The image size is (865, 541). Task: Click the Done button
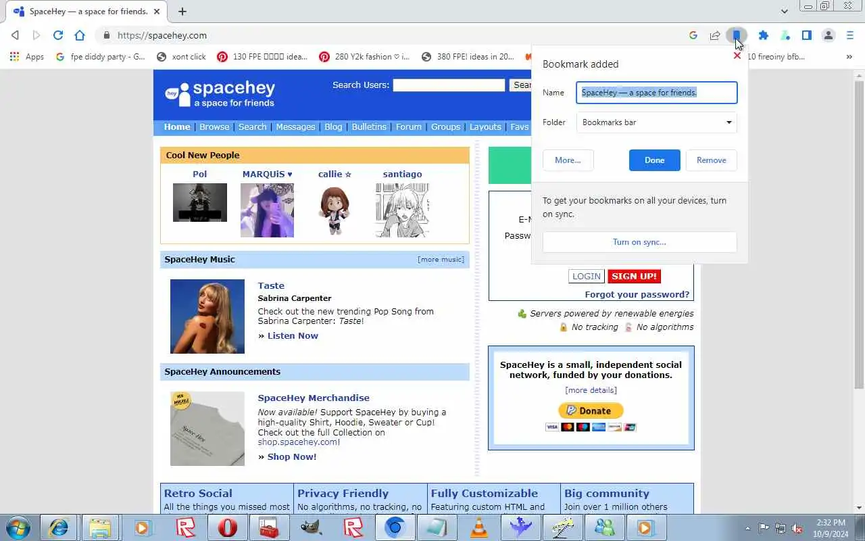tap(654, 160)
